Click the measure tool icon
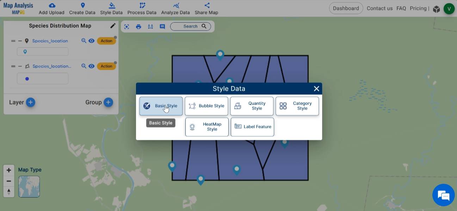 pyautogui.click(x=150, y=26)
